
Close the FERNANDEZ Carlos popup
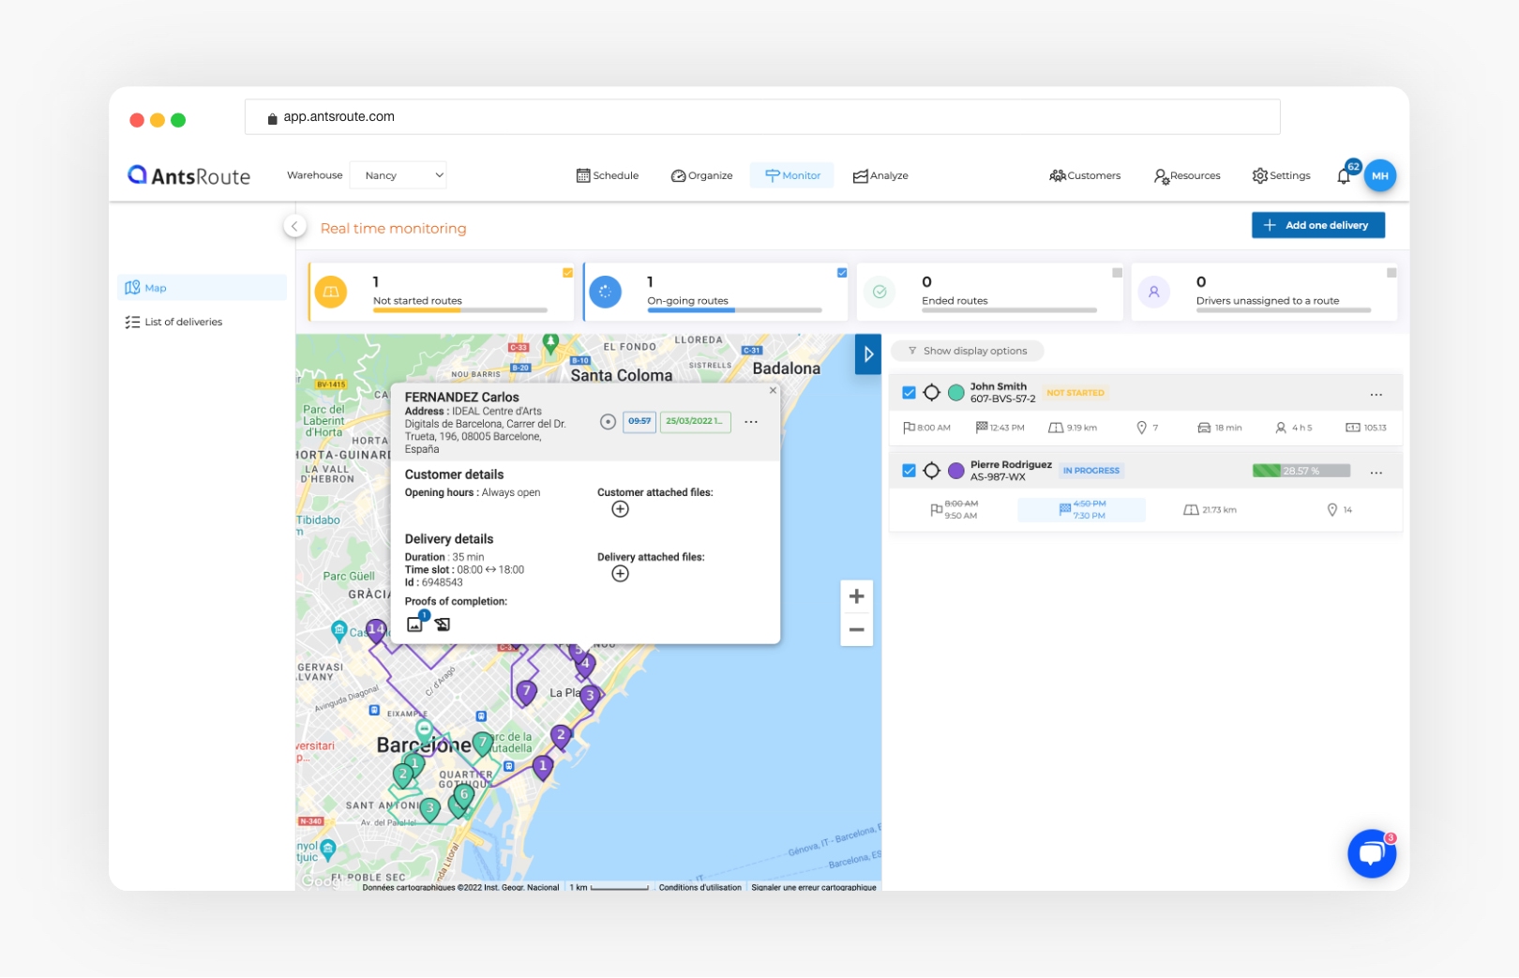tap(773, 390)
